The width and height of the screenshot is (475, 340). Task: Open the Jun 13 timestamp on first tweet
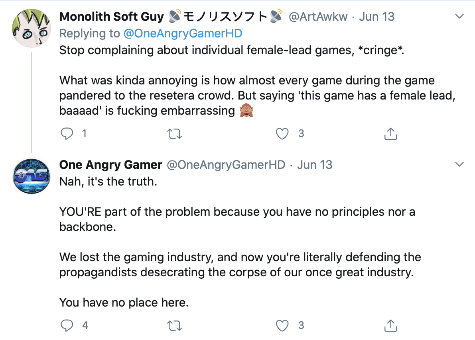coord(377,17)
